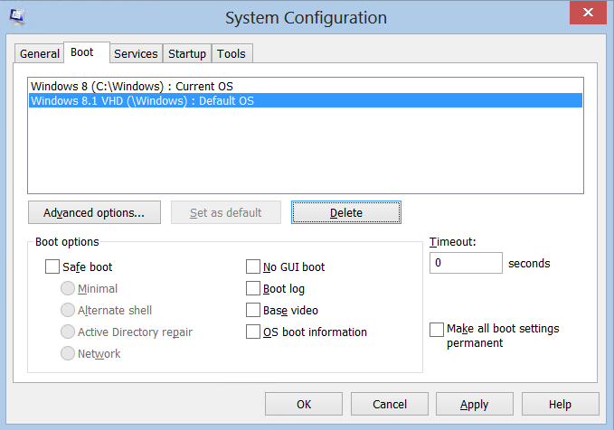
Task: Open the Services tab
Action: point(136,53)
